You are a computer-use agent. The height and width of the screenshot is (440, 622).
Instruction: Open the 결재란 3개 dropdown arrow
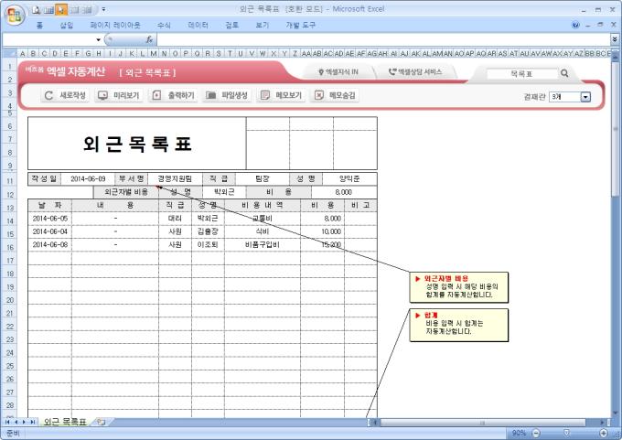(x=585, y=97)
